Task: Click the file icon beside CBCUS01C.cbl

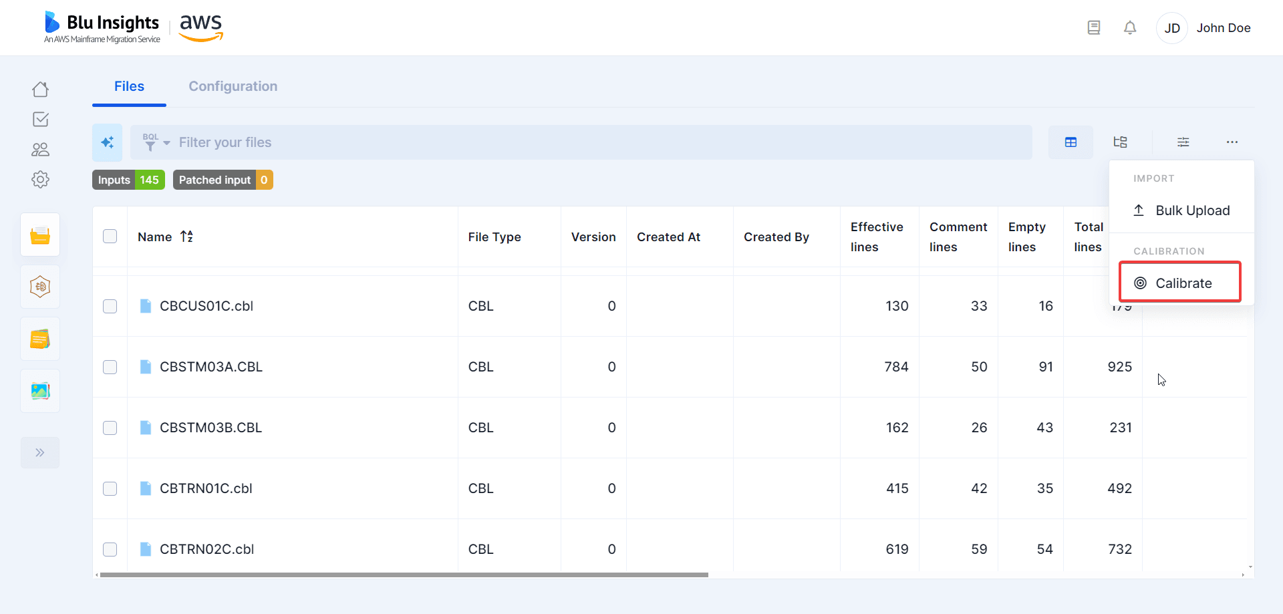Action: click(x=145, y=306)
